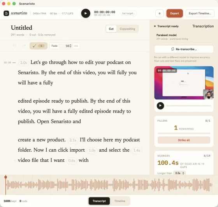Click the 1.0s silence chip
218x207 pixels.
92,150
